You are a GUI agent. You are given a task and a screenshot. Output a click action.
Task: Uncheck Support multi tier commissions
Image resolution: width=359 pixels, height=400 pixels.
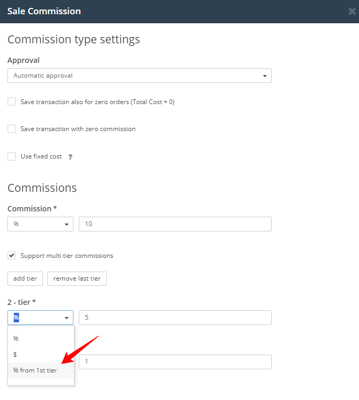coord(12,256)
